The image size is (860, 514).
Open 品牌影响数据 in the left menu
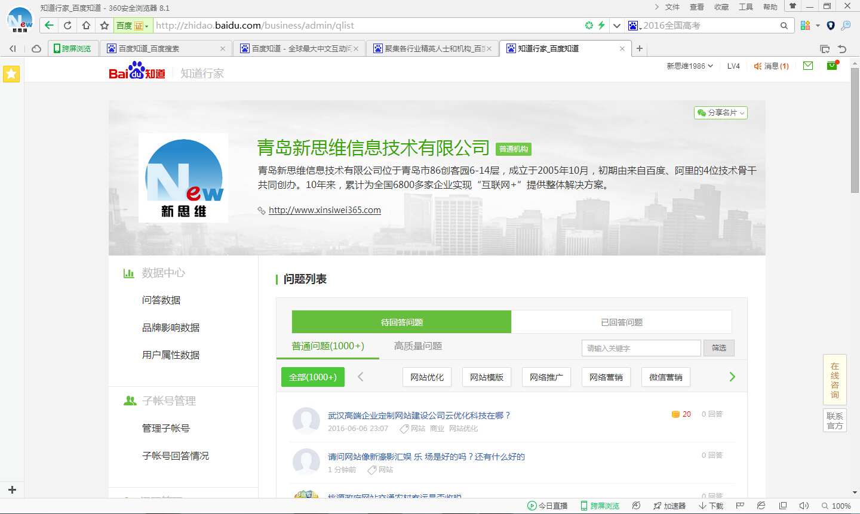[171, 328]
